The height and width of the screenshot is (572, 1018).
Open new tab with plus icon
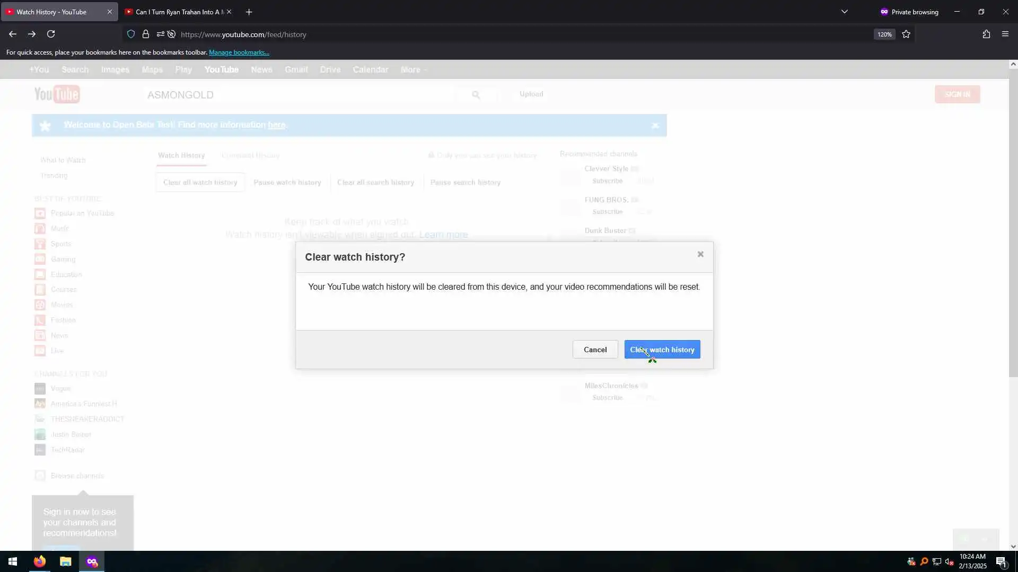[x=249, y=12]
